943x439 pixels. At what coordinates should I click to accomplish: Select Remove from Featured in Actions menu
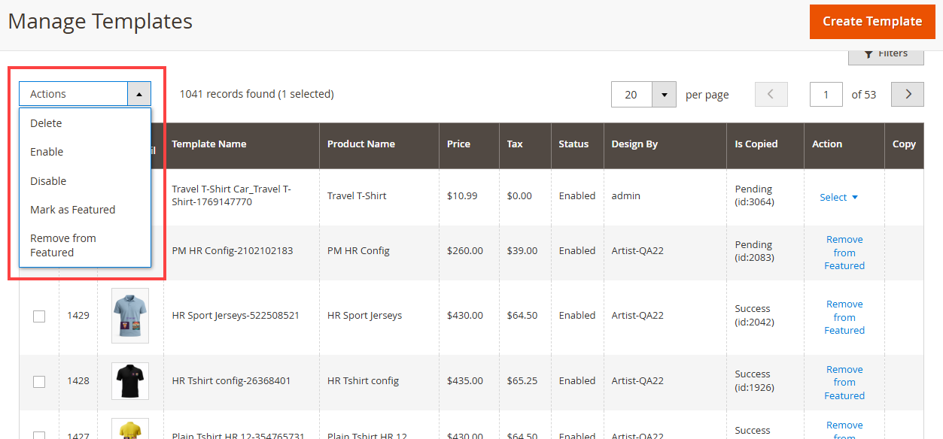63,245
